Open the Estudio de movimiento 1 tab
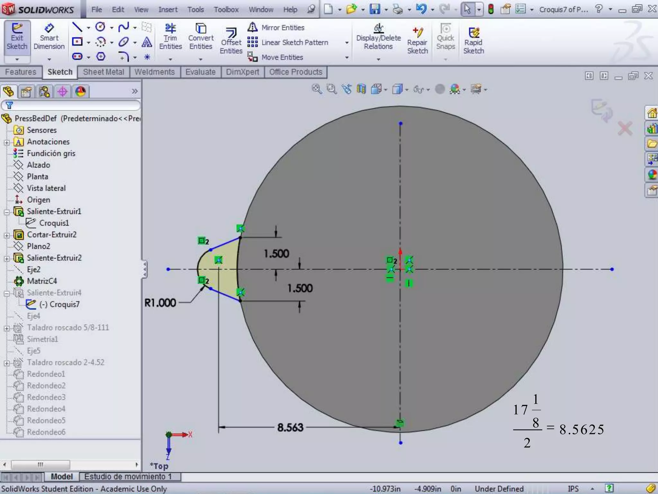The width and height of the screenshot is (658, 494). click(128, 476)
